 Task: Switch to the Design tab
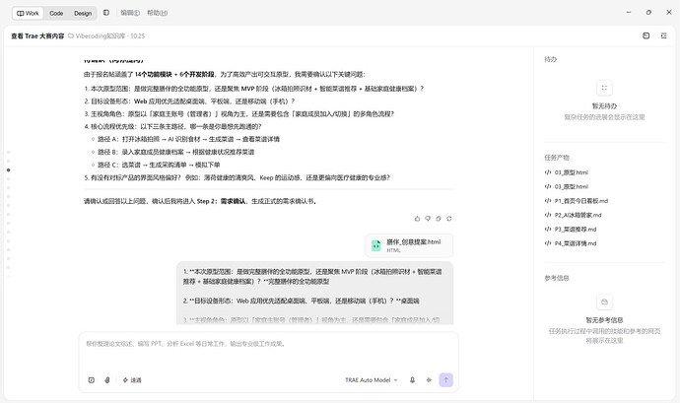click(83, 14)
